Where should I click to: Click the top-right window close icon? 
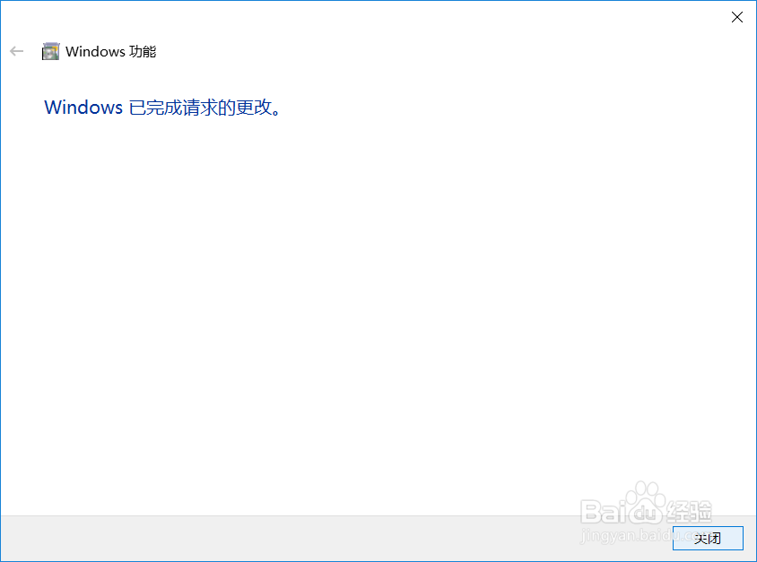pyautogui.click(x=736, y=17)
